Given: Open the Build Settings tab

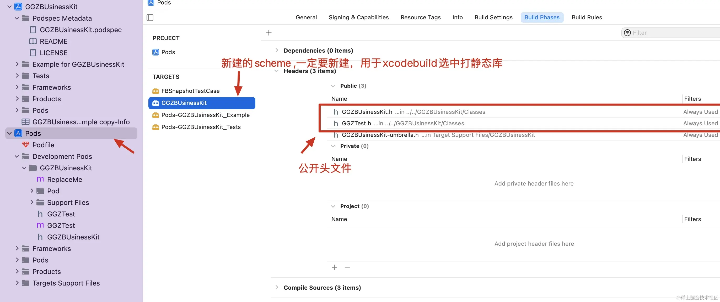Looking at the screenshot, I should coord(493,17).
